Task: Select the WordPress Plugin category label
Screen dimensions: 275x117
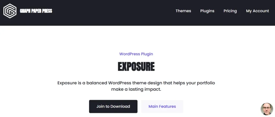Action: coord(136,54)
